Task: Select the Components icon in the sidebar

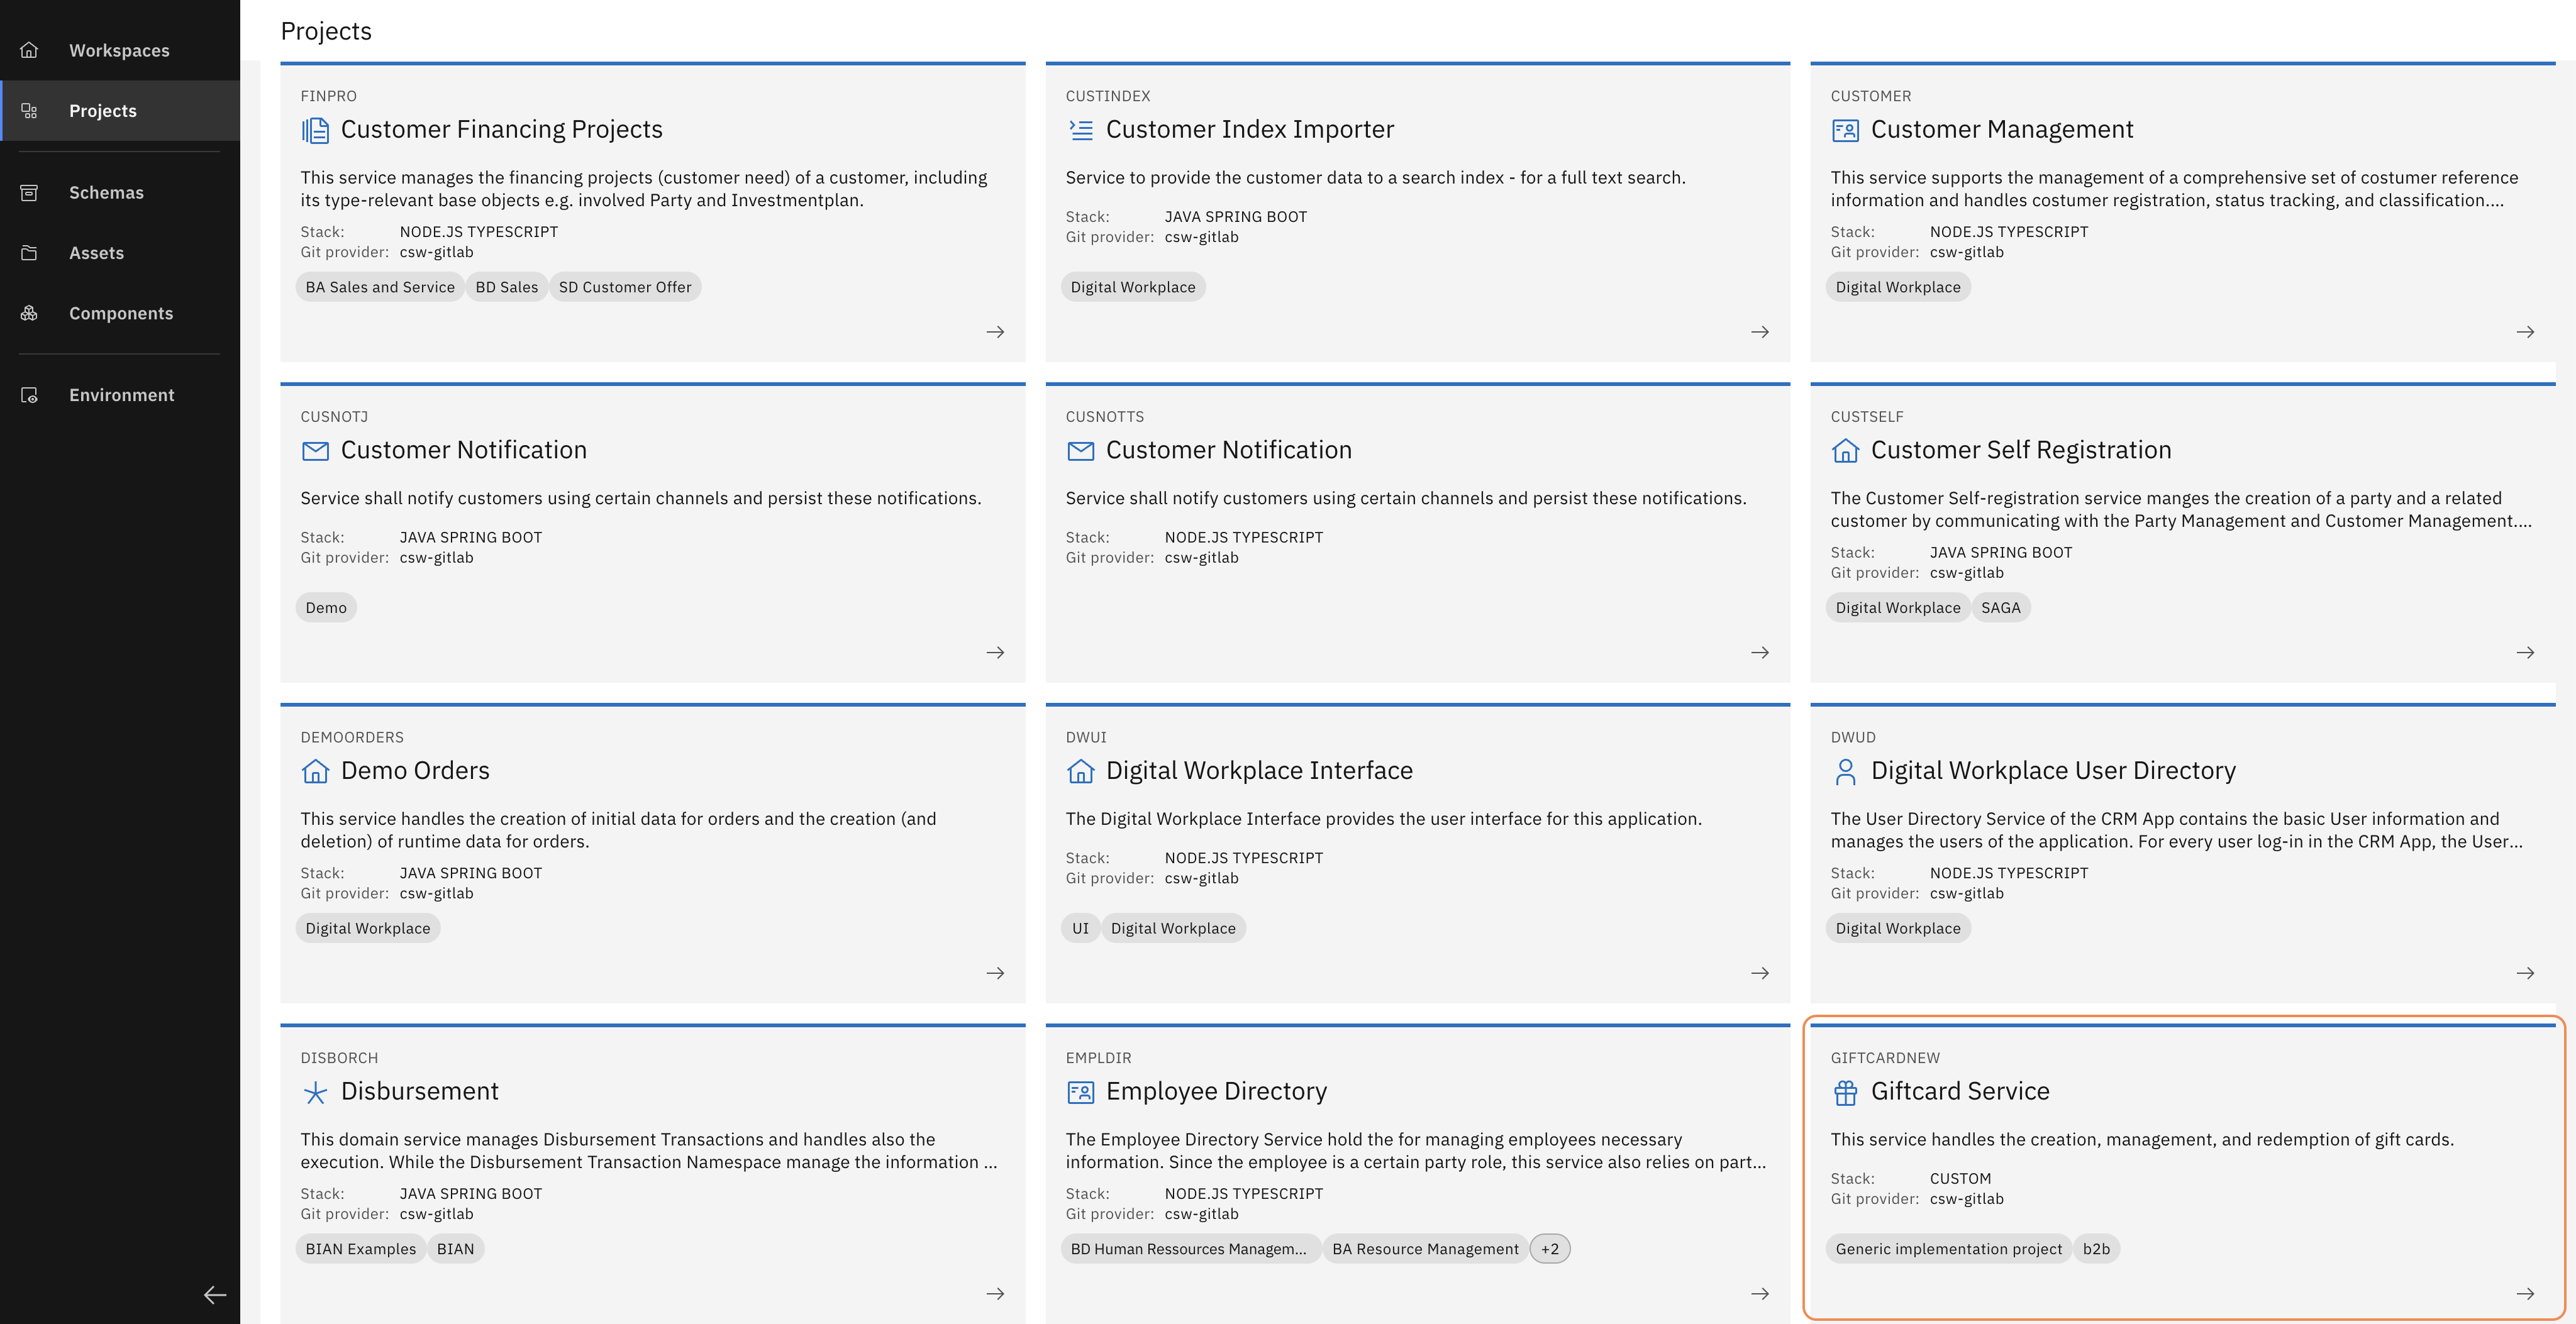Action: coord(29,313)
